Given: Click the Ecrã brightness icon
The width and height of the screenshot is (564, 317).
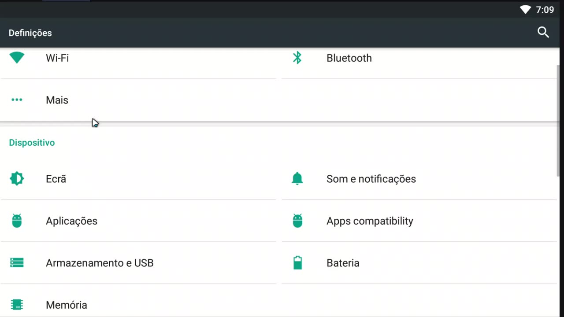Looking at the screenshot, I should (x=17, y=178).
